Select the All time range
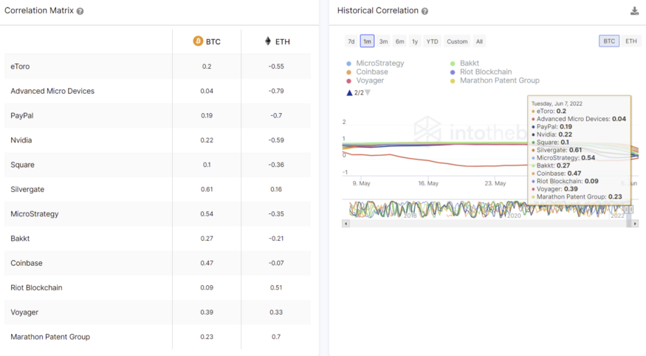 (x=479, y=41)
